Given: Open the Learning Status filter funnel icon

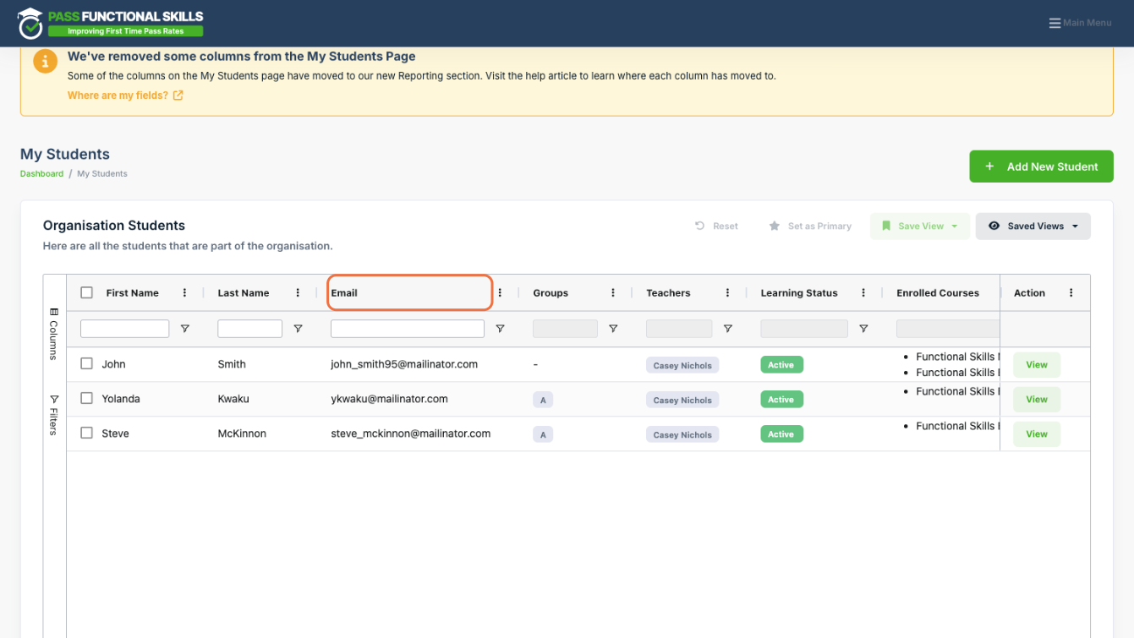Looking at the screenshot, I should (863, 329).
